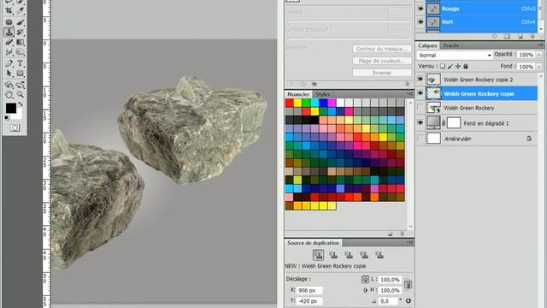Image resolution: width=547 pixels, height=308 pixels.
Task: Toggle lock all padlock in Verrou row
Action: tap(466, 66)
